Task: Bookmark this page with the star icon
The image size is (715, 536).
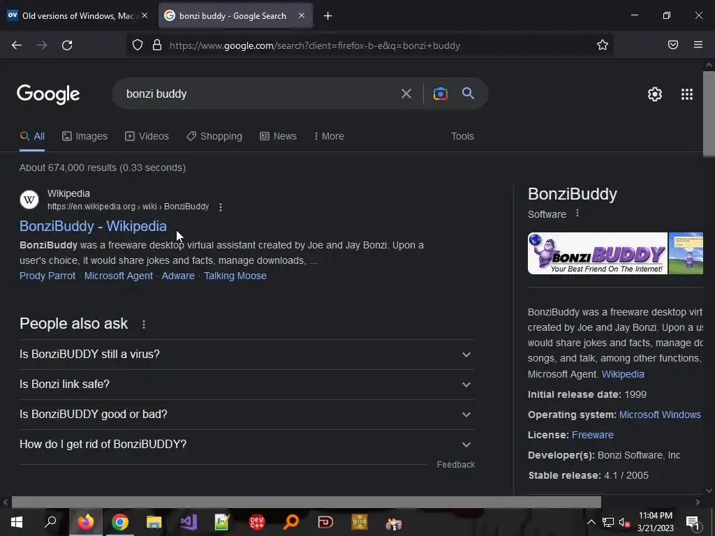Action: 603,45
